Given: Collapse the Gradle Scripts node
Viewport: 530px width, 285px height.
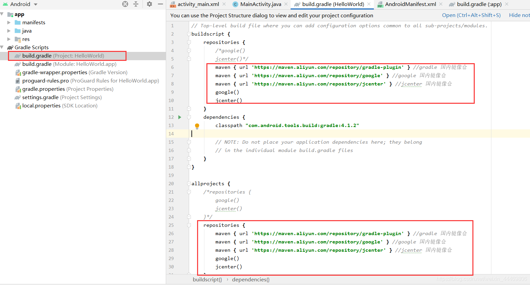Looking at the screenshot, I should point(2,48).
